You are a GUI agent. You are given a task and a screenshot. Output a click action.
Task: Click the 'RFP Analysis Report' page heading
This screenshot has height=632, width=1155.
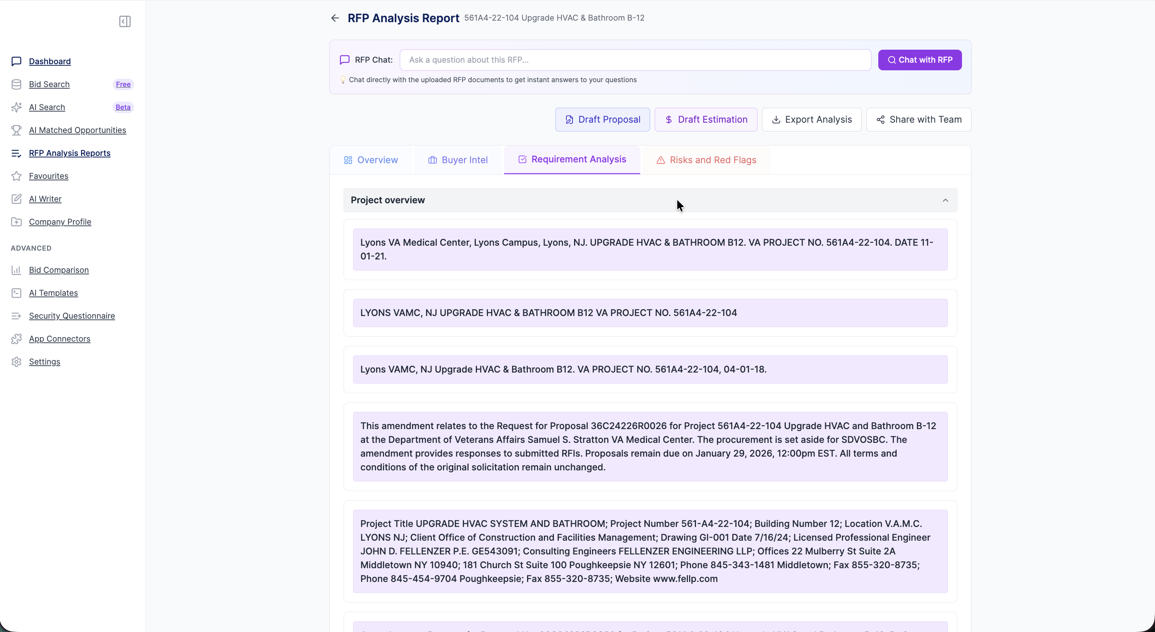coord(403,18)
